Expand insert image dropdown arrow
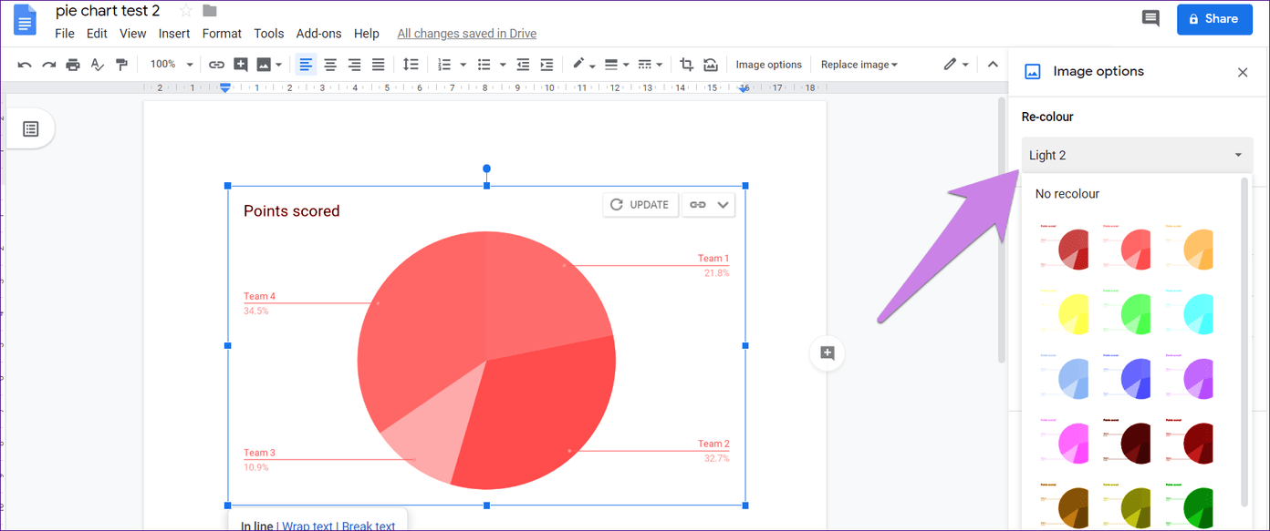Screen dimensions: 1270x531 coord(279,65)
